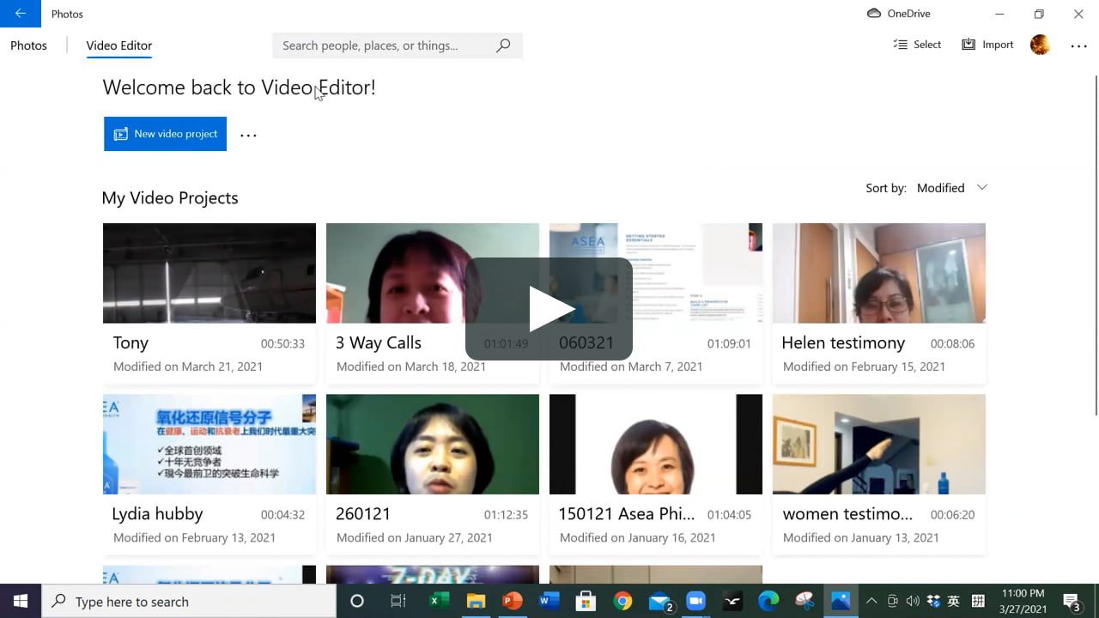Open more options beside New video project
The width and height of the screenshot is (1099, 618).
click(x=248, y=135)
